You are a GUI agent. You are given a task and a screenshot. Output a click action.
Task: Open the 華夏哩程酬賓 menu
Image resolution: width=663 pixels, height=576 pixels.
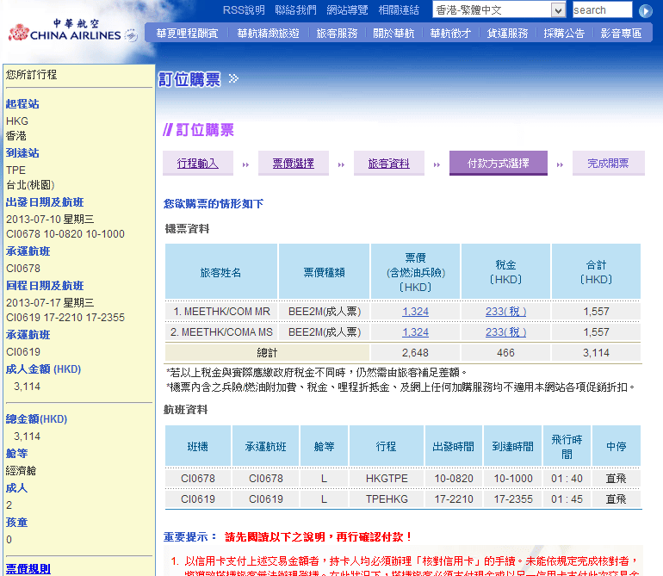click(x=187, y=34)
